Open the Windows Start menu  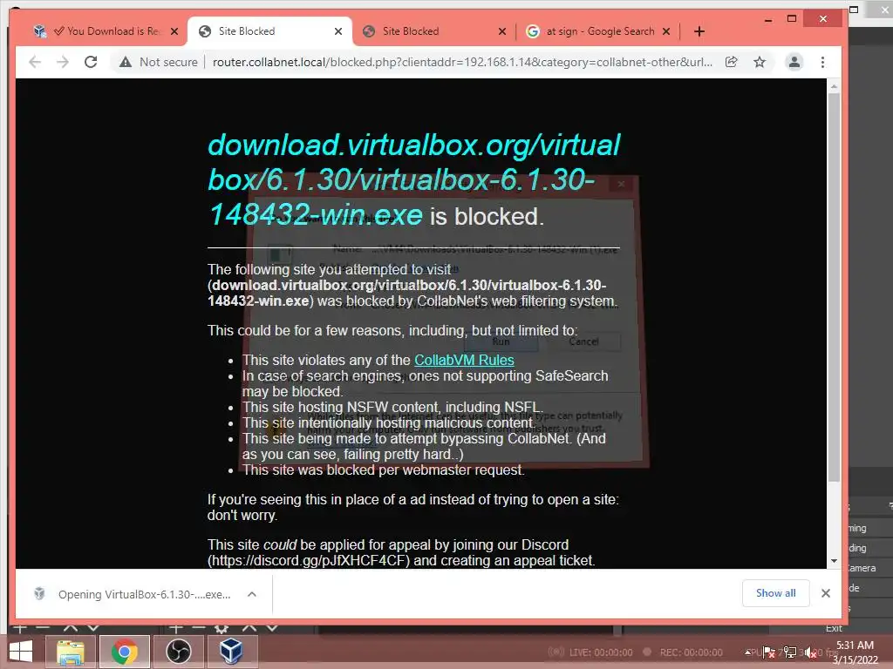(x=21, y=652)
